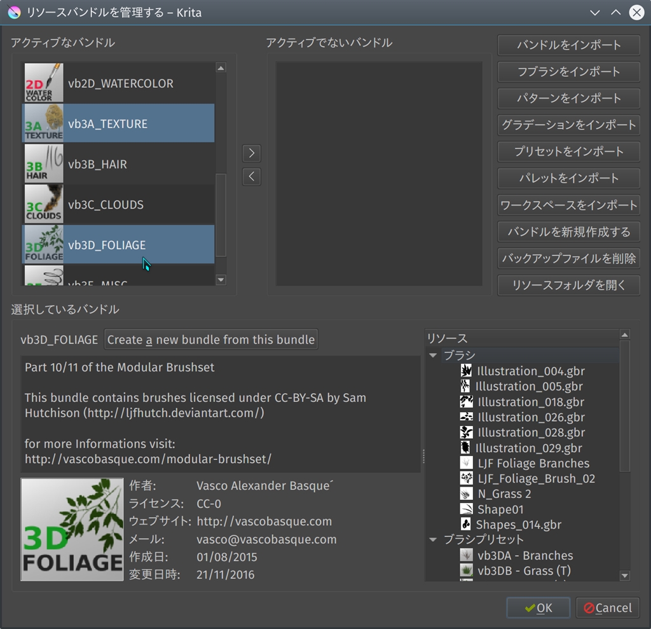Click the LJF_Foliage_Brush_02 brush icon

coord(466,478)
